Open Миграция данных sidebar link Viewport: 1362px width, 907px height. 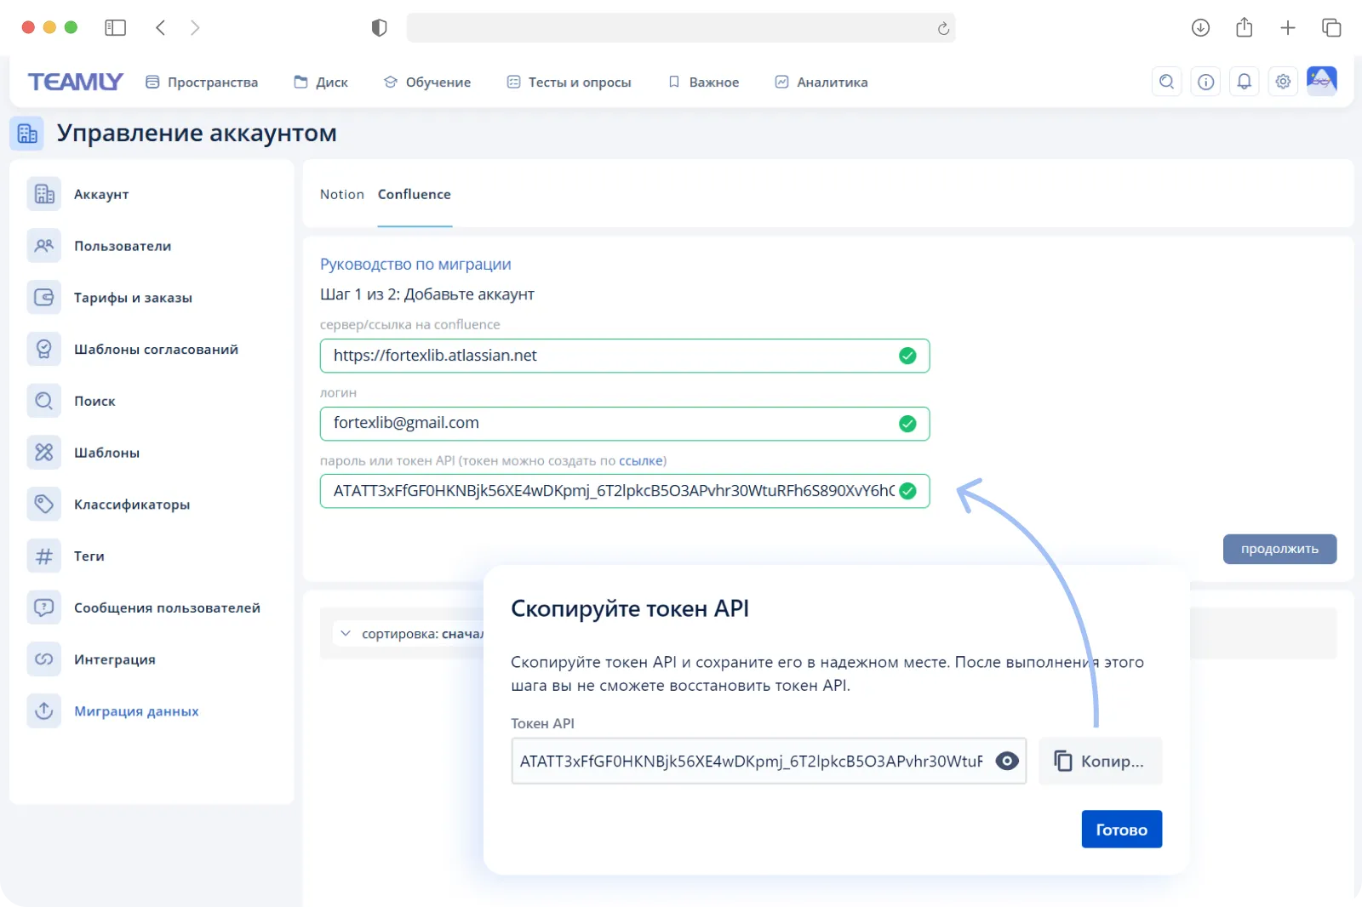[x=136, y=711]
